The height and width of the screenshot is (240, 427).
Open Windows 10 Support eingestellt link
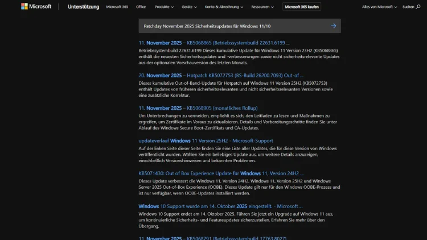tap(220, 206)
